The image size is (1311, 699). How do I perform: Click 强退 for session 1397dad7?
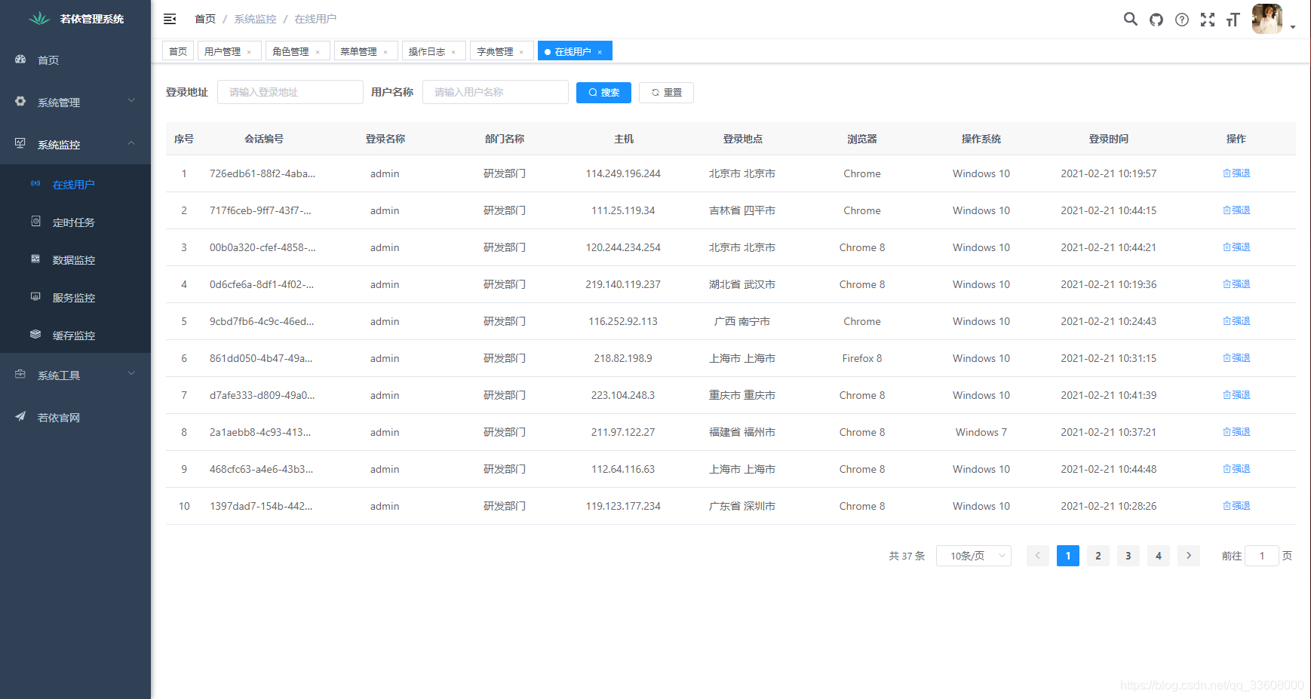coord(1236,506)
